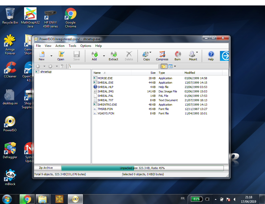
Task: Click the Back navigation arrow
Action: [38, 66]
